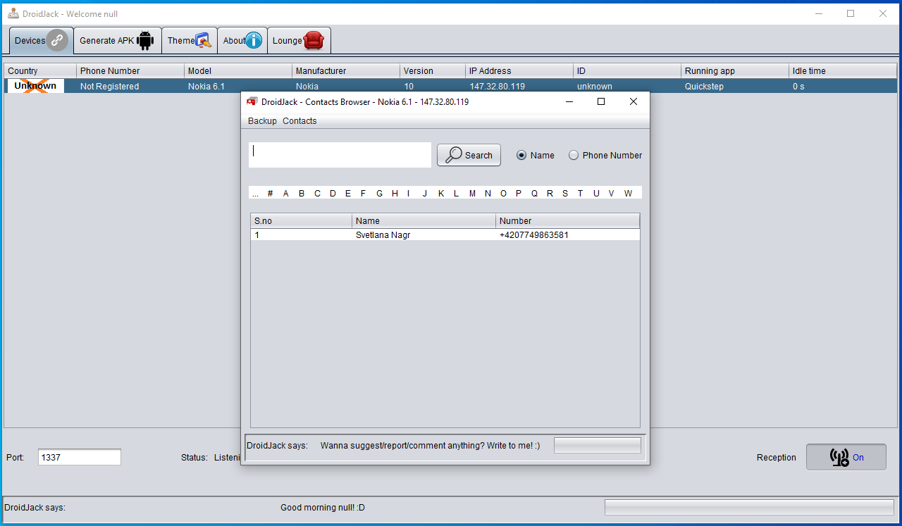Filter contacts by letter J
The height and width of the screenshot is (526, 902).
(x=424, y=193)
